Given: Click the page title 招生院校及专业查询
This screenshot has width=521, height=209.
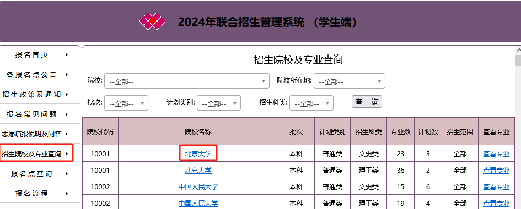Looking at the screenshot, I should [298, 59].
